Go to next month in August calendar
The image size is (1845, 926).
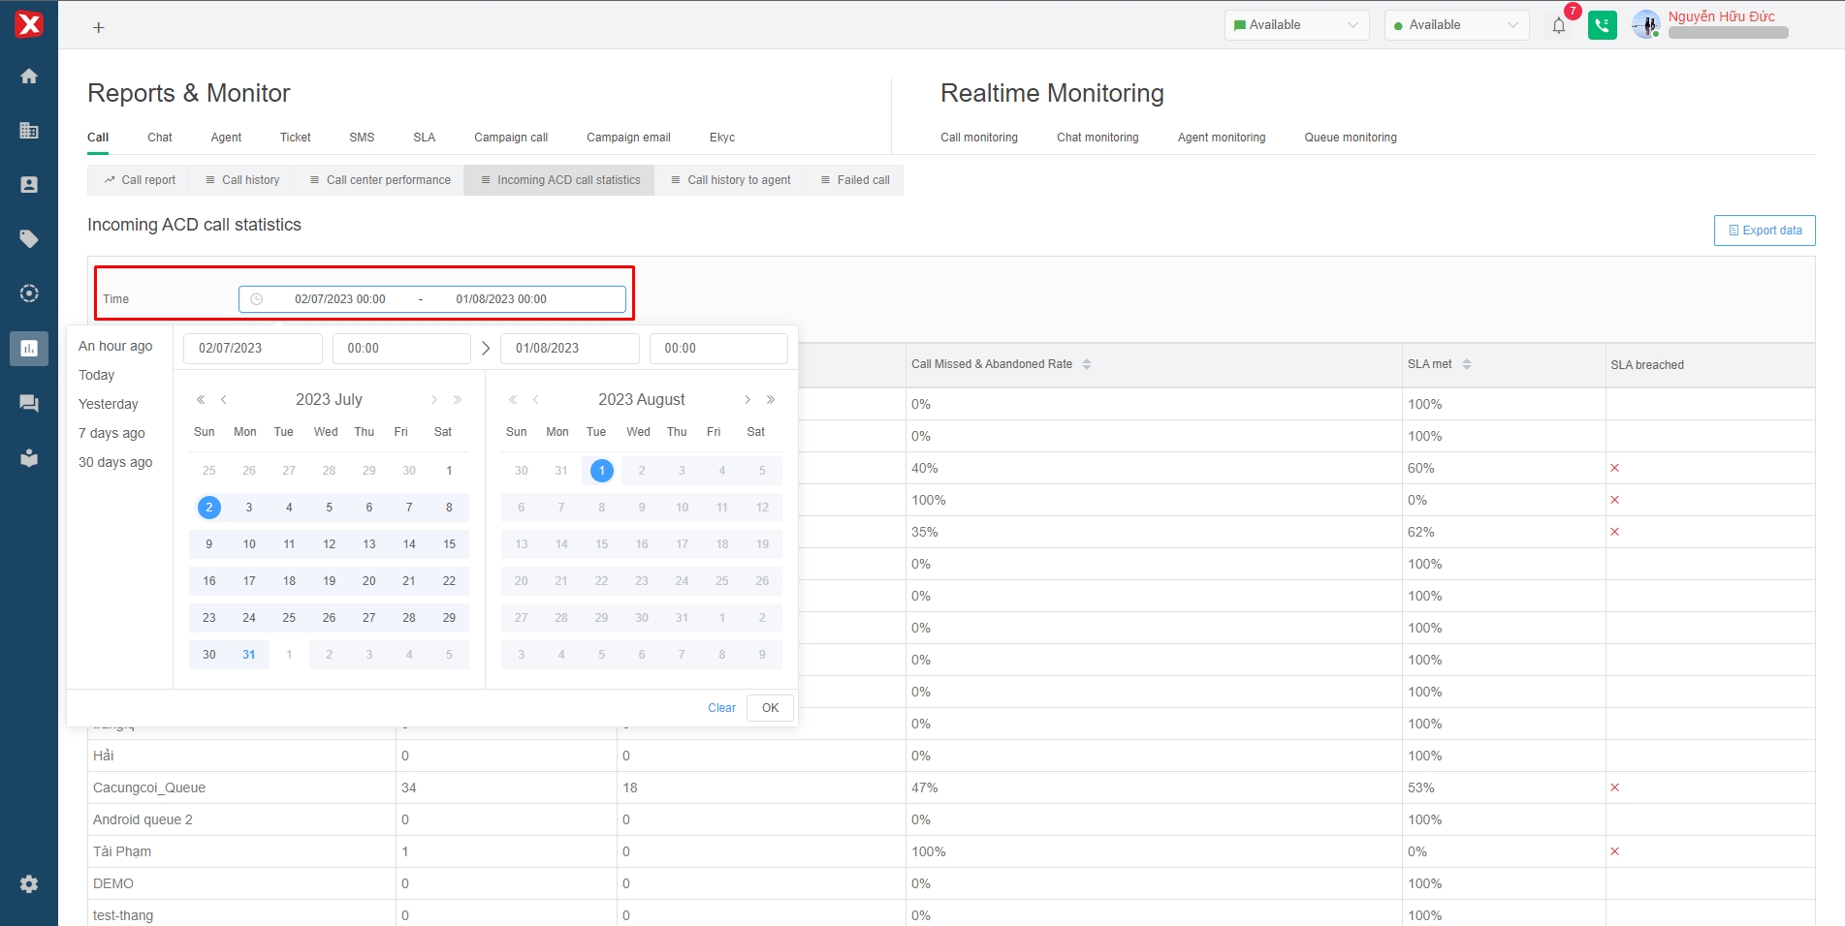tap(748, 400)
